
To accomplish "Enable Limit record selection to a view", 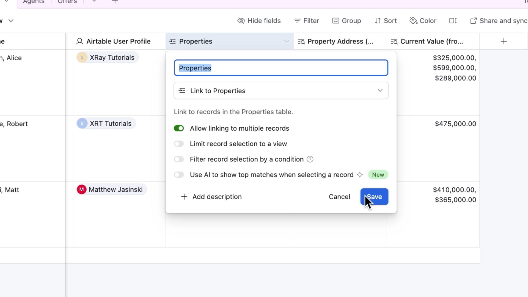I will click(179, 144).
